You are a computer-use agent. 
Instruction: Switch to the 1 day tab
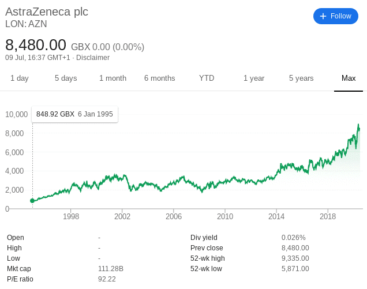click(x=20, y=78)
